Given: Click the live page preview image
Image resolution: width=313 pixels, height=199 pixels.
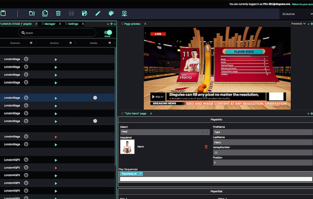Looking at the screenshot, I should tap(217, 68).
